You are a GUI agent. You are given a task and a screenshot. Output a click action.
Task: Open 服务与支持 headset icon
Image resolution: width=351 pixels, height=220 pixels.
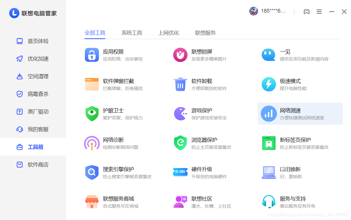[x=269, y=201]
